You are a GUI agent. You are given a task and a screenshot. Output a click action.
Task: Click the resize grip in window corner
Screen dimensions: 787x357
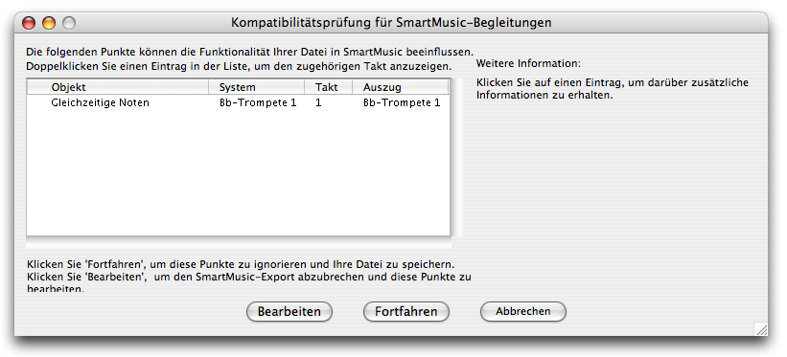pyautogui.click(x=761, y=329)
